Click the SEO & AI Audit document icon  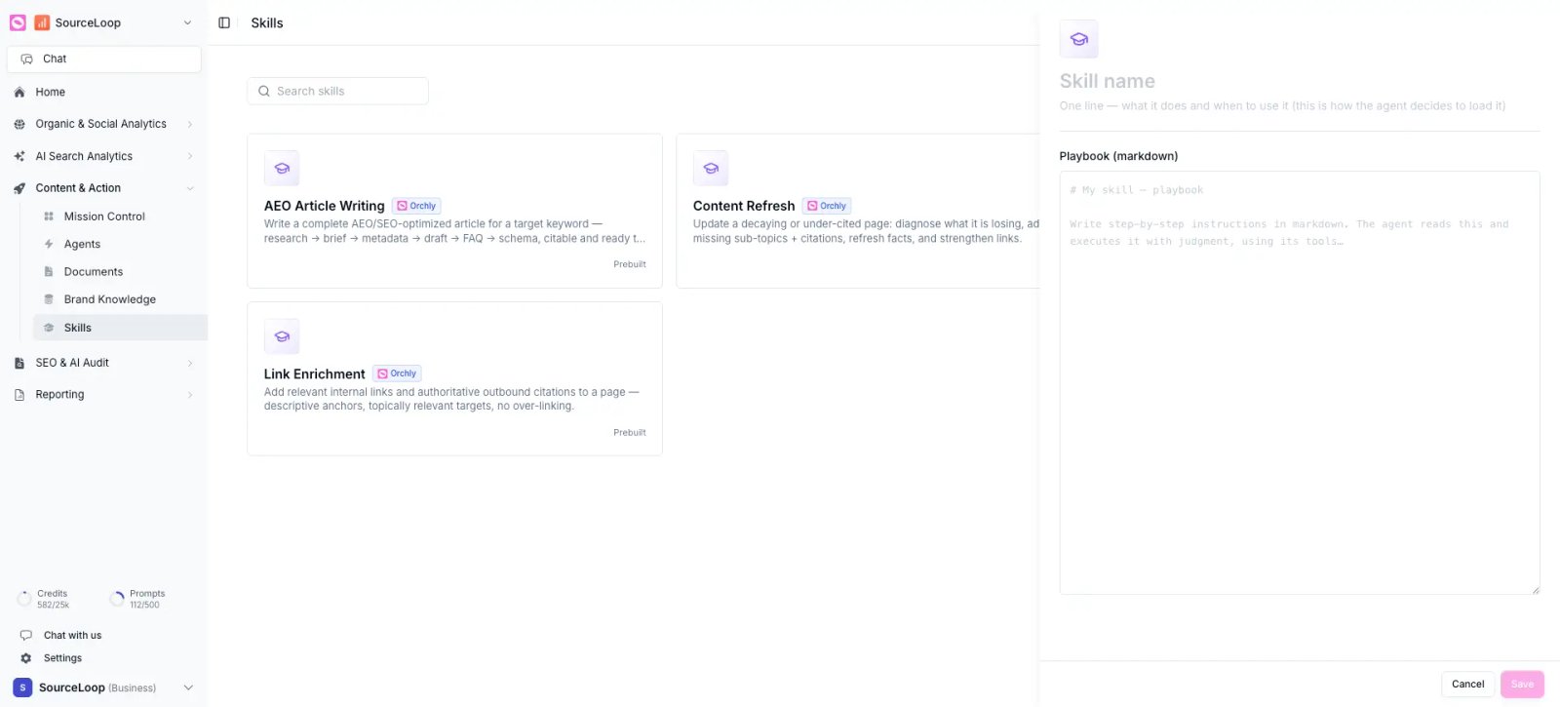[19, 363]
